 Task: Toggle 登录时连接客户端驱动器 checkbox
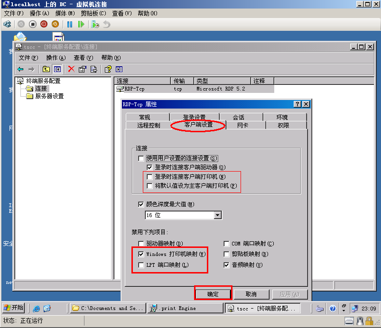point(149,167)
